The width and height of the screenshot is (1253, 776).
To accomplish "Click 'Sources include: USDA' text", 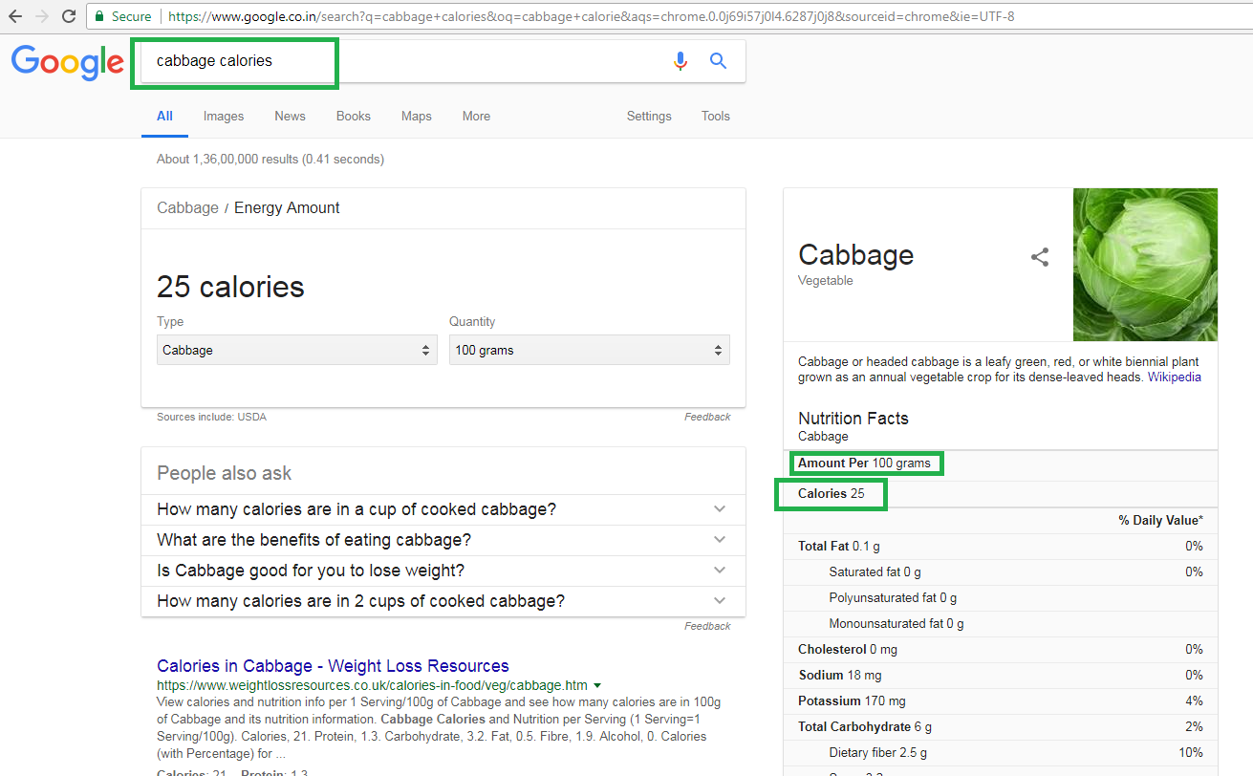I will [x=211, y=417].
